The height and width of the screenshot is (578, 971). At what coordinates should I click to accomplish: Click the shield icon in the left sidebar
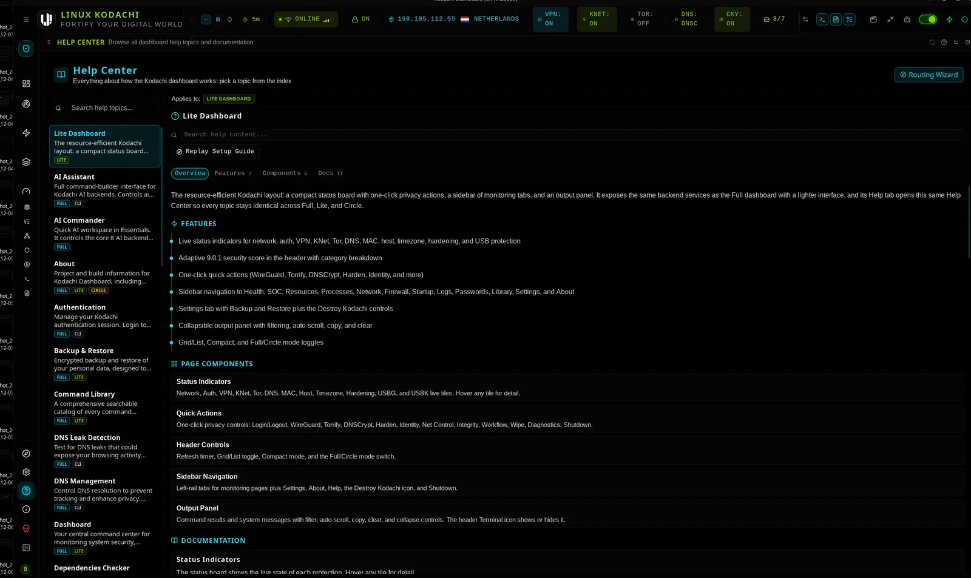coord(26,49)
